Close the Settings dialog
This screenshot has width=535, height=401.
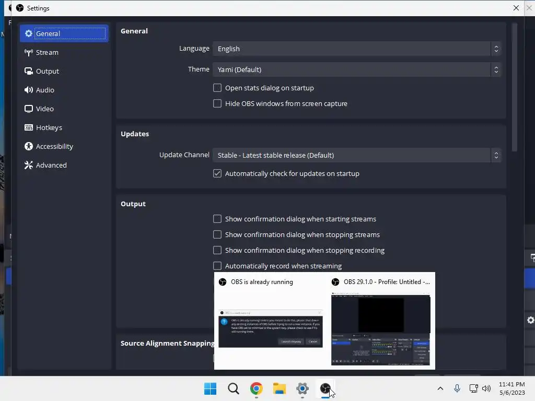516,8
